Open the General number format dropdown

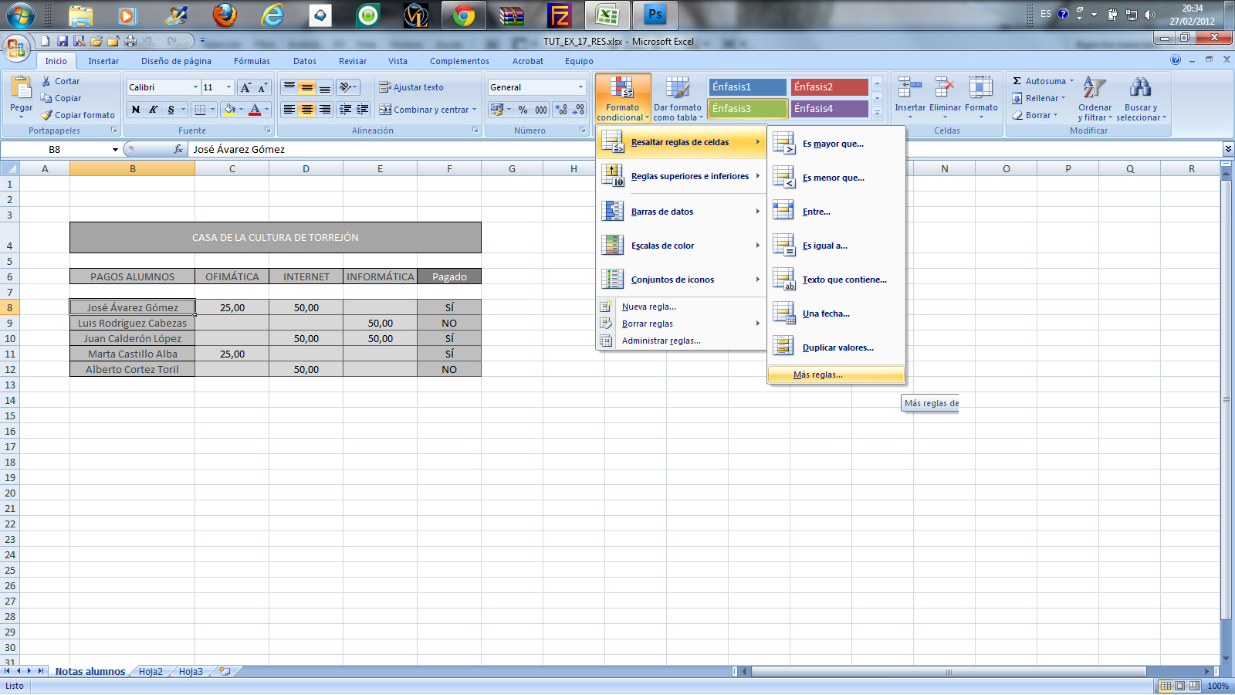tap(579, 86)
